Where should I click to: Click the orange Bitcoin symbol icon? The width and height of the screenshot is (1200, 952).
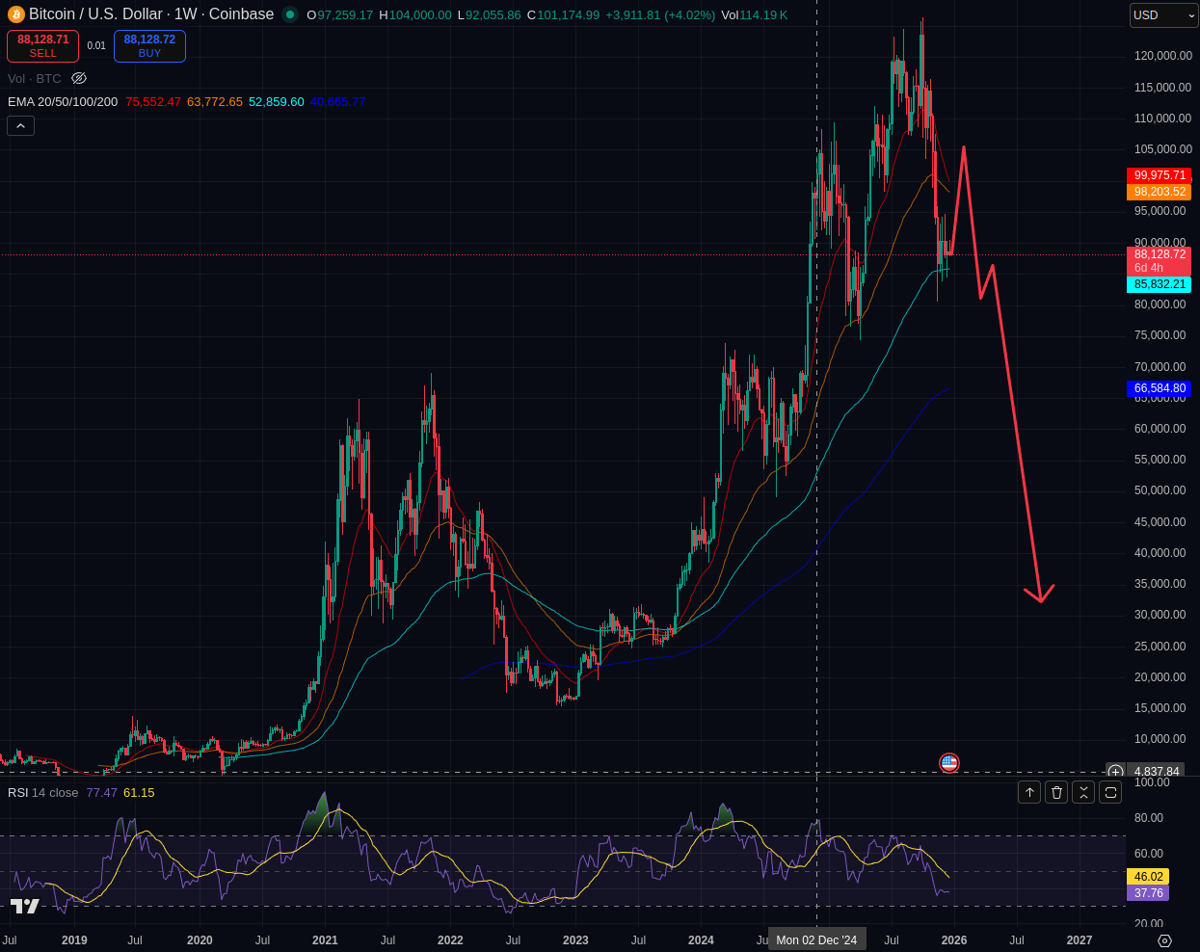(x=16, y=14)
